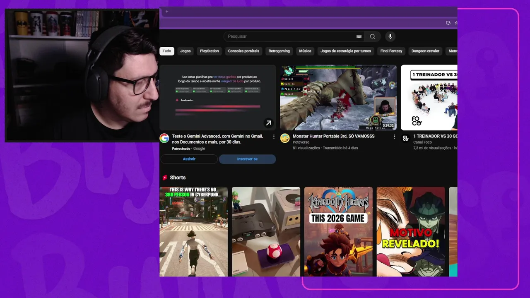
Task: Click the Poteverso channel avatar
Action: 285,138
